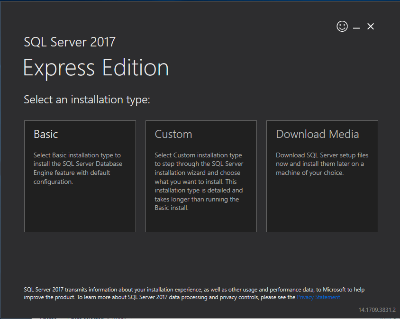Click the Download Media heading text
The width and height of the screenshot is (400, 319).
[318, 134]
